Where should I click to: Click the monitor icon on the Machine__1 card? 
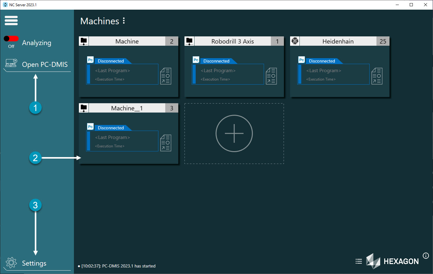point(84,108)
